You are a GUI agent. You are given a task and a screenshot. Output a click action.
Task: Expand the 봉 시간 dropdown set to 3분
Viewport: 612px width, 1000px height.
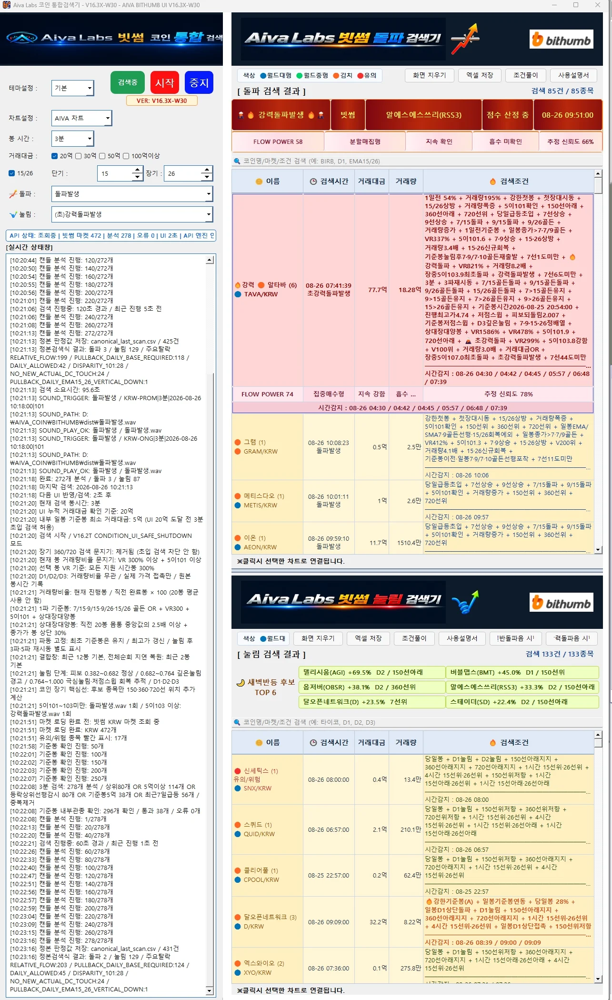click(x=73, y=139)
